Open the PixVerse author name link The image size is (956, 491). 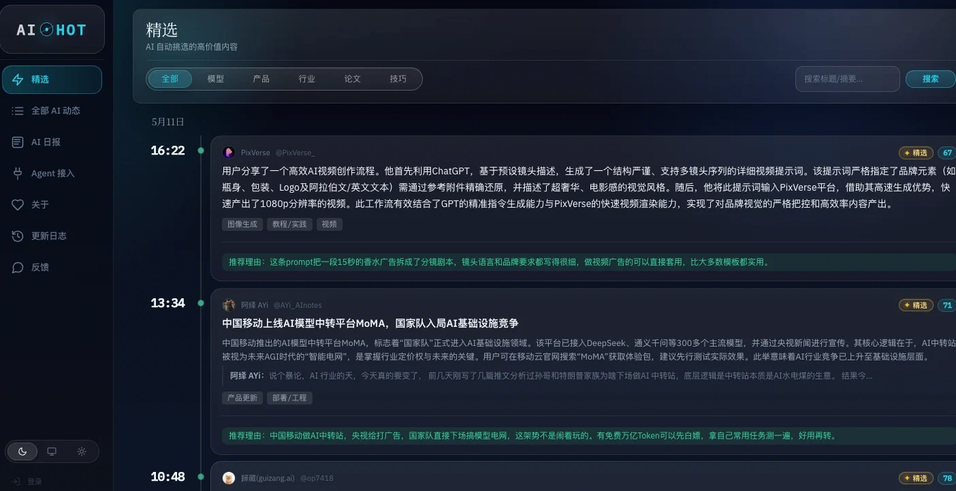(x=255, y=153)
